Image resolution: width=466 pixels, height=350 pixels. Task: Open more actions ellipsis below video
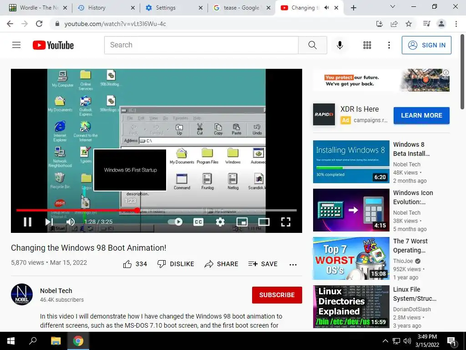pyautogui.click(x=293, y=265)
